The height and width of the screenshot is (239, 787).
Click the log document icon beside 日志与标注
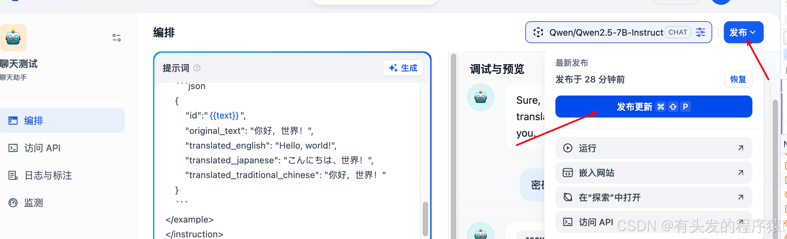pos(13,175)
